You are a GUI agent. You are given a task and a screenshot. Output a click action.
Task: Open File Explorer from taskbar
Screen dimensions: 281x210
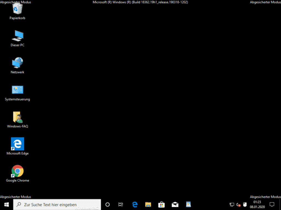coord(148,205)
